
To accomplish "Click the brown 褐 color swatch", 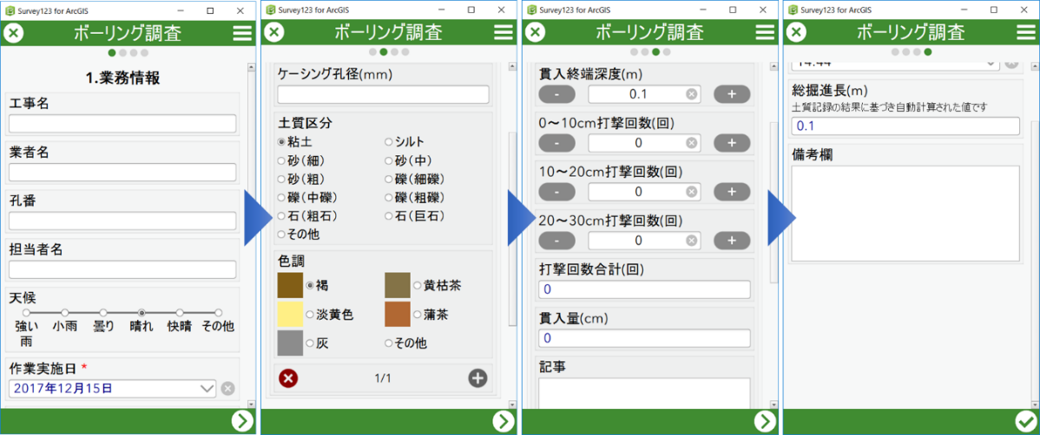I will click(x=290, y=285).
